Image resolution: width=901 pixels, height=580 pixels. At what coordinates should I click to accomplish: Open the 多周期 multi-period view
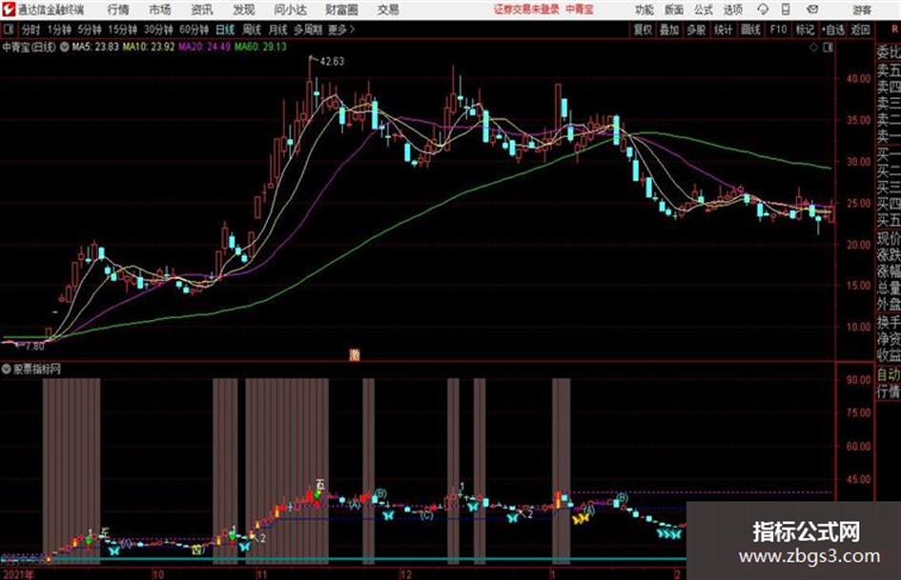(x=308, y=30)
